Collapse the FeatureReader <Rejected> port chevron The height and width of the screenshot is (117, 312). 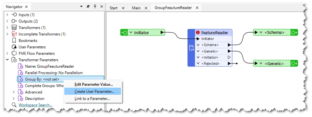tap(198, 63)
